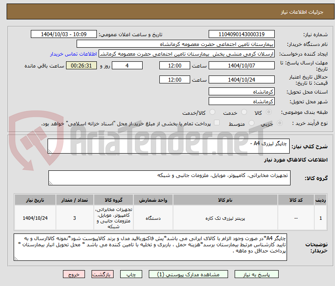Viewport: 335px width, 286px height.
Task: Click the پاسخ به نیاز button
Action: click(256, 274)
